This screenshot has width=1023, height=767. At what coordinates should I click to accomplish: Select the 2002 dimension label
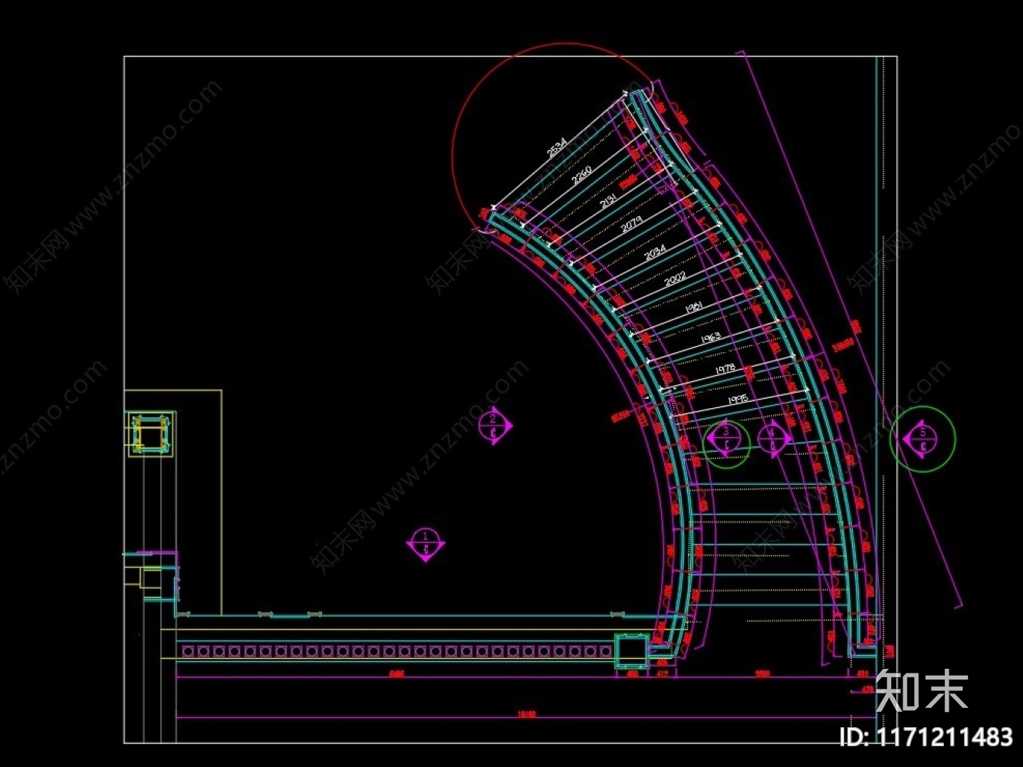click(x=675, y=279)
